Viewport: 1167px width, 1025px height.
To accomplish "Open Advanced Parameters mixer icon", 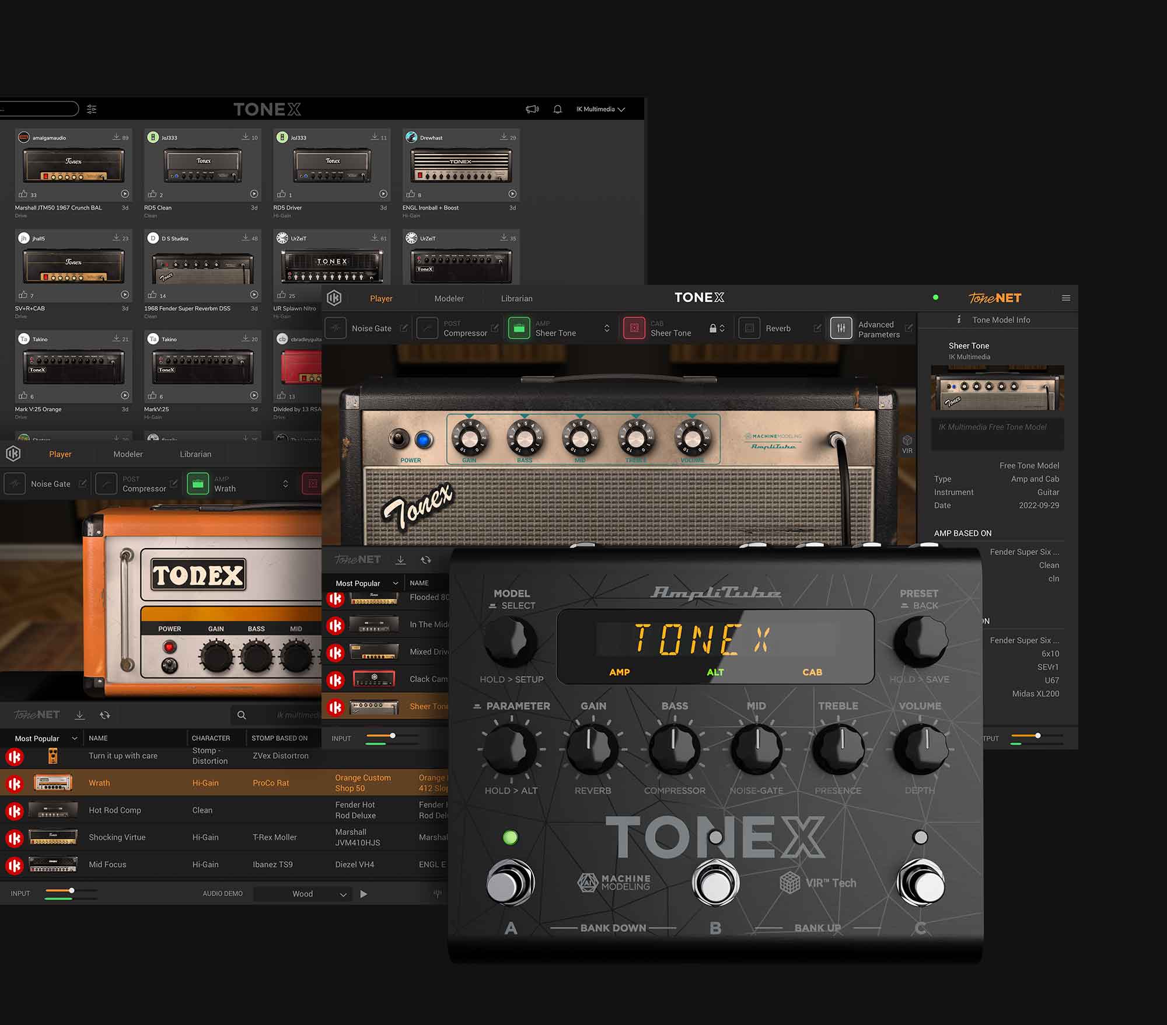I will [x=841, y=328].
